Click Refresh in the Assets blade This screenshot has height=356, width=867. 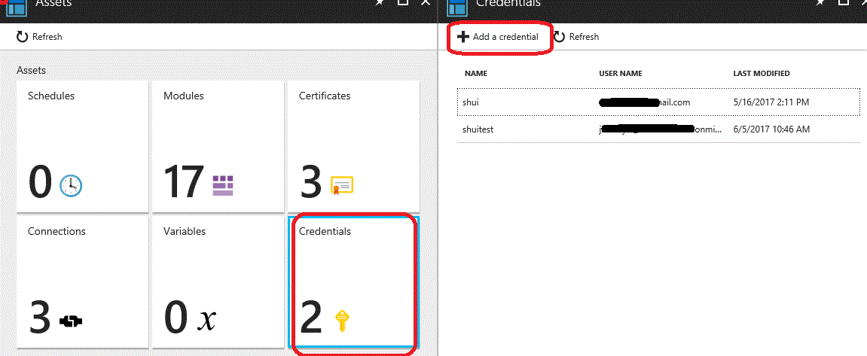point(39,37)
